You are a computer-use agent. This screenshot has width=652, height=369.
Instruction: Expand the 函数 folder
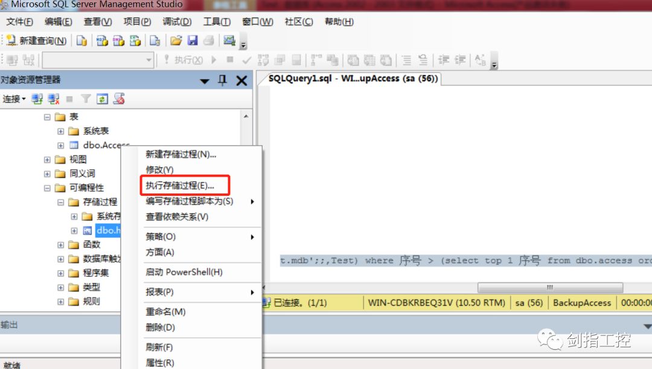(61, 245)
